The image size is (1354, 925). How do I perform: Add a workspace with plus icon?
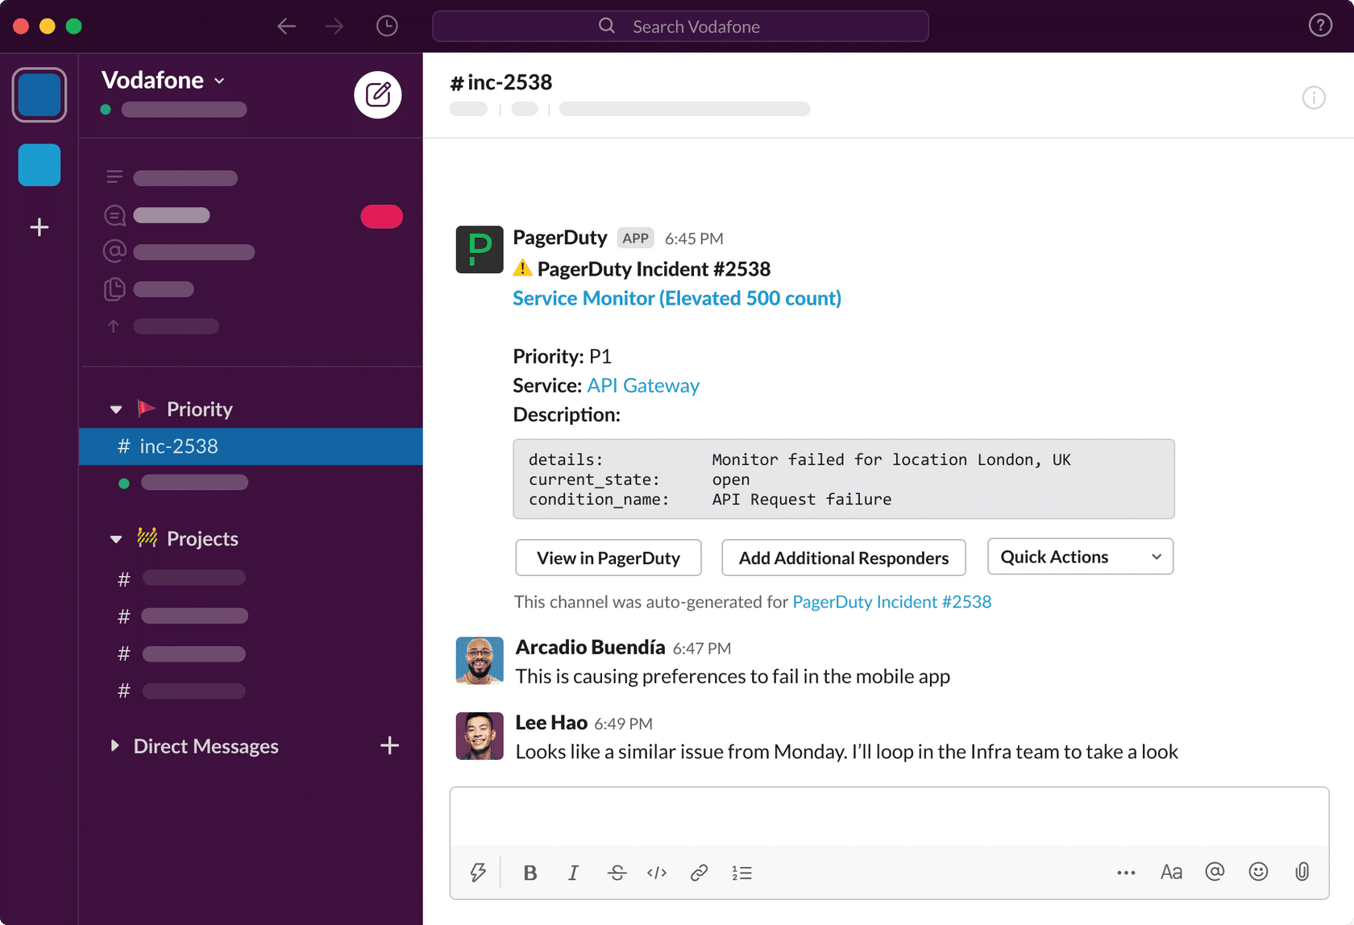(39, 227)
